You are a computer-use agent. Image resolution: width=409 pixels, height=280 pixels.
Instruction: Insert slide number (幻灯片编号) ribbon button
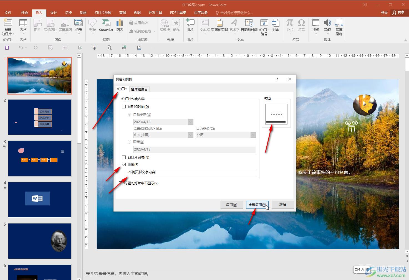pyautogui.click(x=264, y=27)
